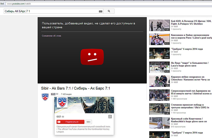Open Koshechkin's huge glove save thumbnail
The width and height of the screenshot is (212, 138).
(159, 123)
